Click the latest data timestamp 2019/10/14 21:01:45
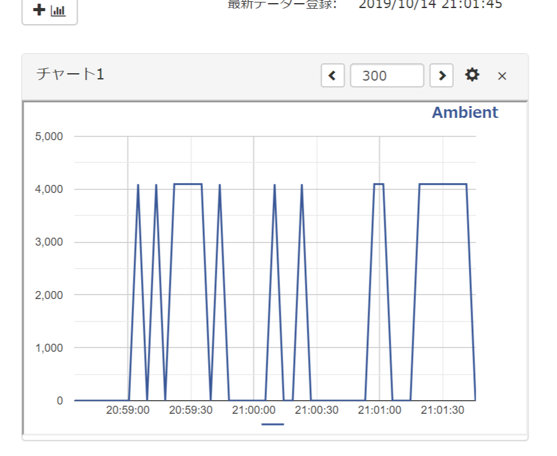Viewport: 557px width, 456px height. (x=430, y=4)
